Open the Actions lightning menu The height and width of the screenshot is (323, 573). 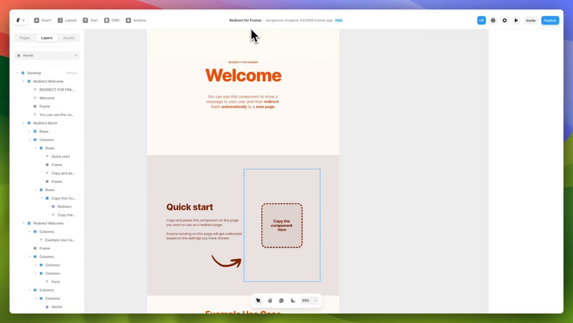(136, 20)
